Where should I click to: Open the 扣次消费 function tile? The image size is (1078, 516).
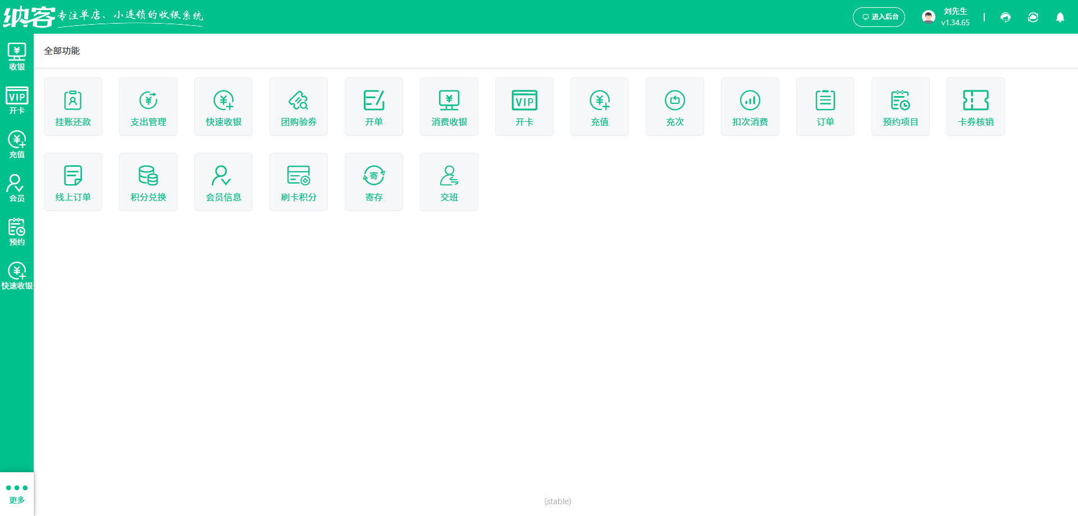[750, 107]
